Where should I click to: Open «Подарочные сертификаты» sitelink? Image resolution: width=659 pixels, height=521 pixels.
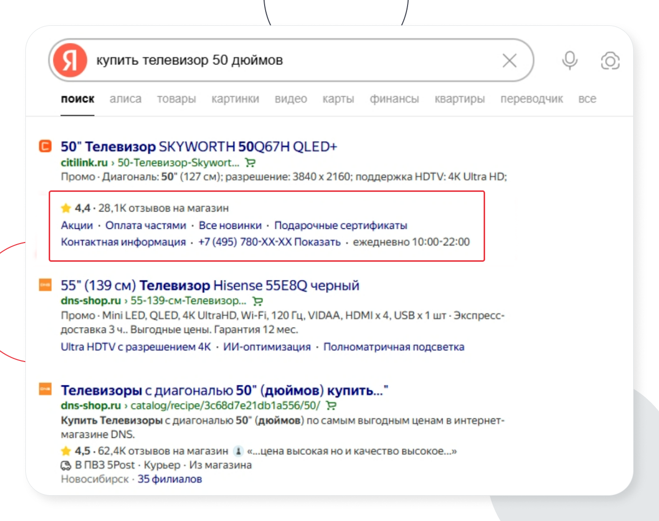(x=341, y=225)
